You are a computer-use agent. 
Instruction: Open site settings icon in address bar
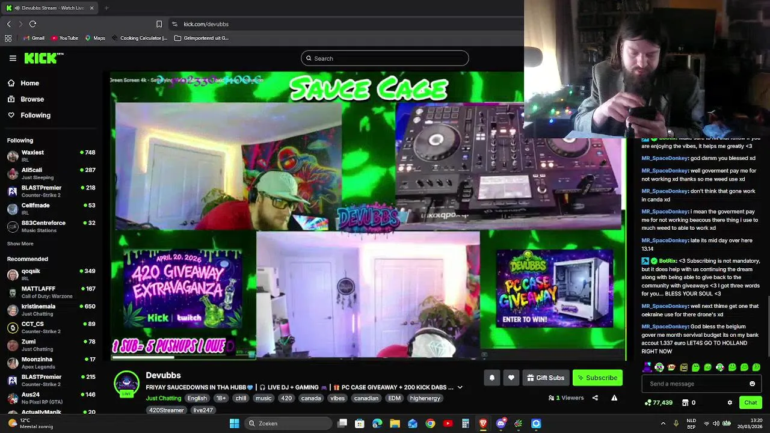click(x=174, y=24)
